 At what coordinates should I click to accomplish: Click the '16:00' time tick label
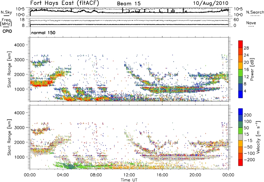(x=162, y=175)
